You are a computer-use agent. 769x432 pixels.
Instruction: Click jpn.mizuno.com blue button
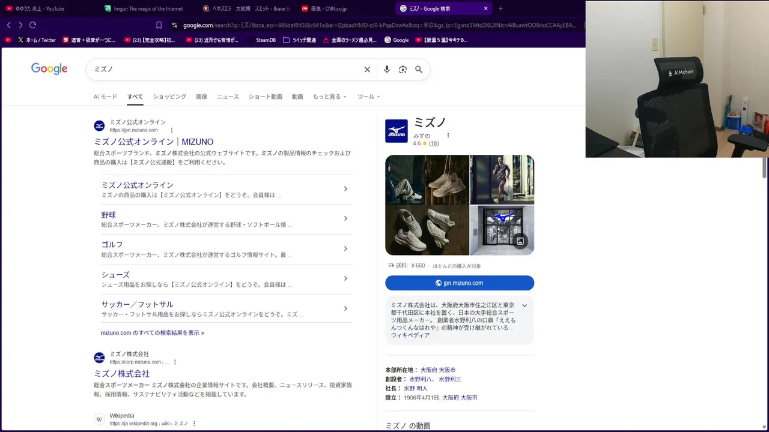(460, 283)
